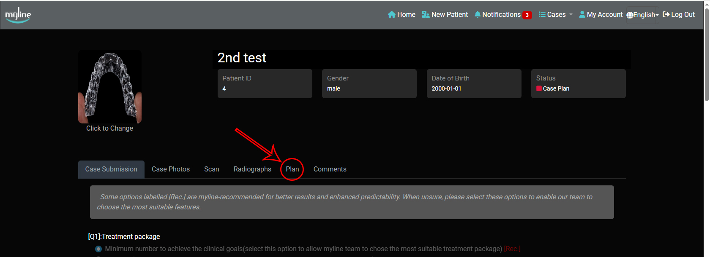Viewport: 710px width, 257px height.
Task: Click the red notifications badge showing 3
Action: pyautogui.click(x=527, y=15)
